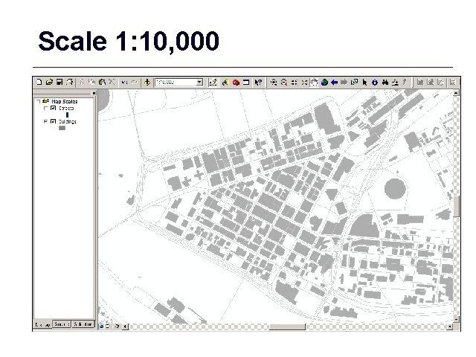The image size is (476, 357).
Task: Click the Refresh view button at bottom
Action: coord(117,327)
